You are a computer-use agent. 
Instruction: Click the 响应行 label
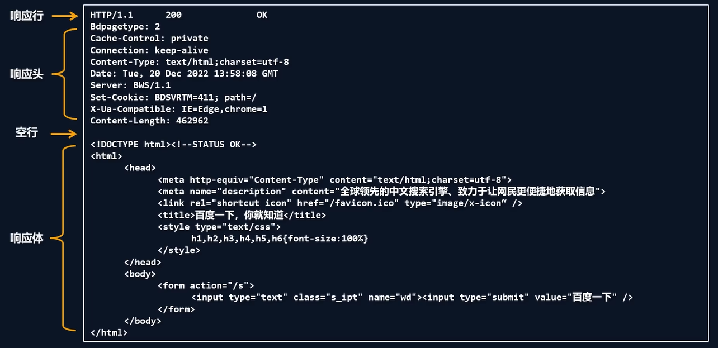click(26, 16)
